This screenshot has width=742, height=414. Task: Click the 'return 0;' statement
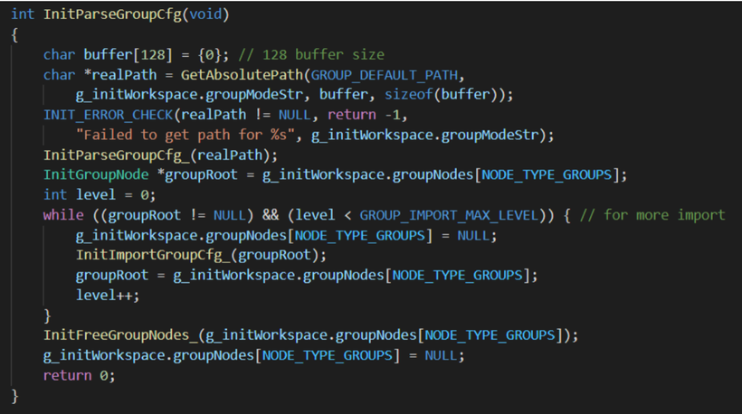[79, 376]
